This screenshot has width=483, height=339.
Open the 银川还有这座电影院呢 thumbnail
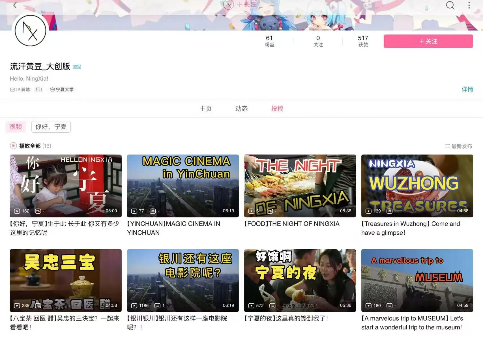[183, 280]
